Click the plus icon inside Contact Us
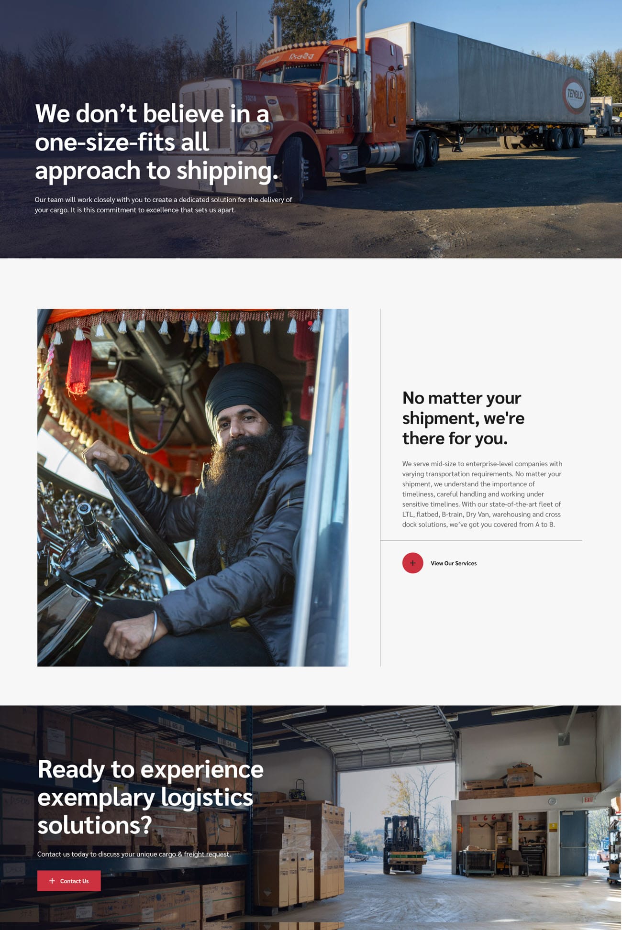The height and width of the screenshot is (930, 622). coord(52,881)
